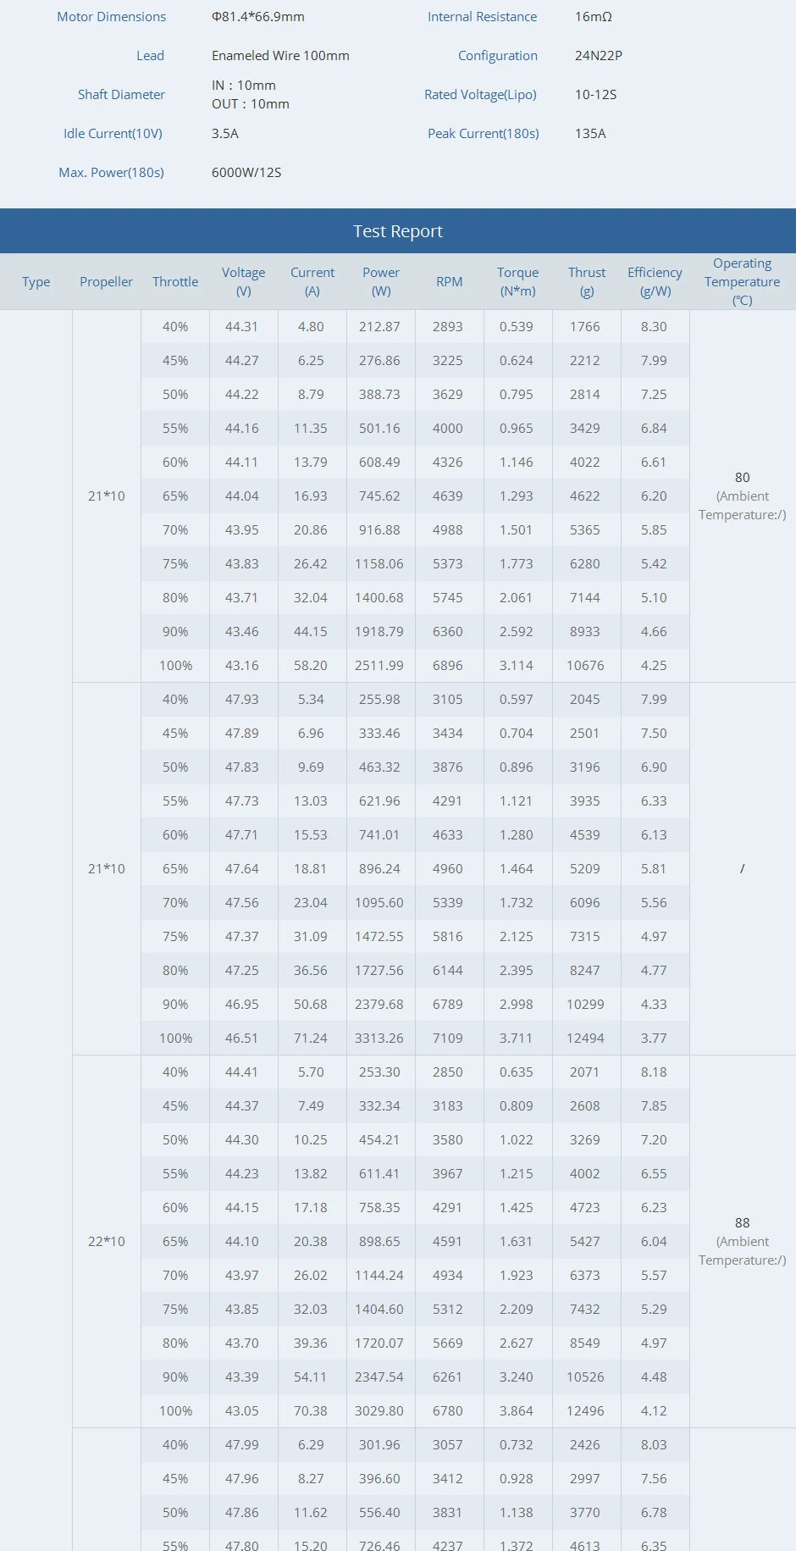
Task: Click the Efficiency (g/W) column header
Action: 655,282
